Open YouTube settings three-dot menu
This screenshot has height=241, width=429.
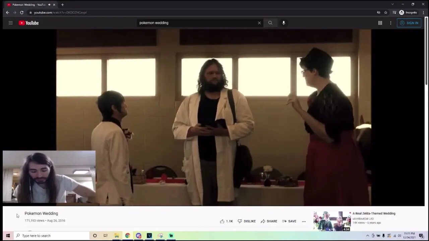pos(390,23)
